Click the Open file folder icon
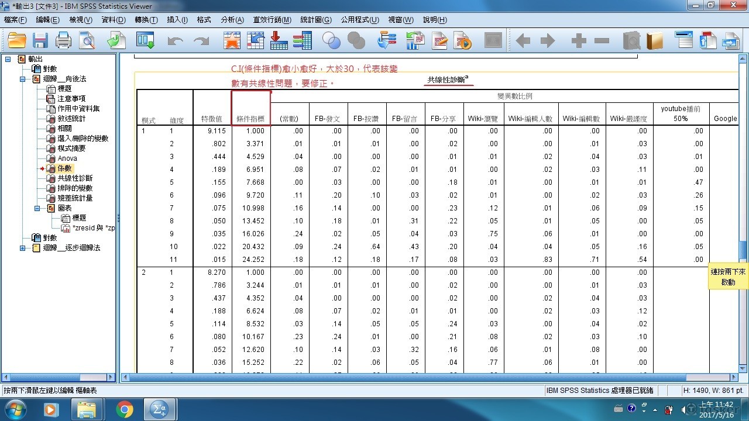The width and height of the screenshot is (749, 421). [x=17, y=40]
